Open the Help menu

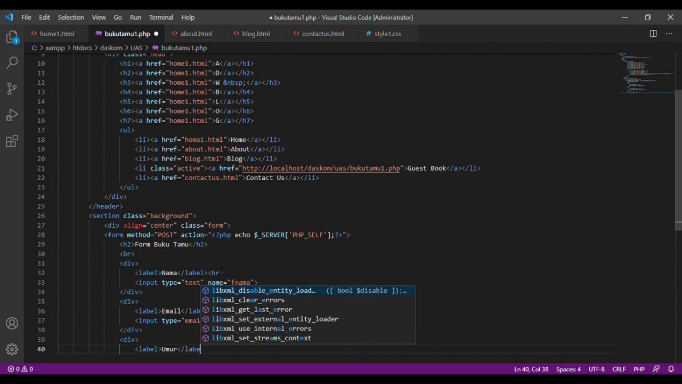(x=188, y=17)
